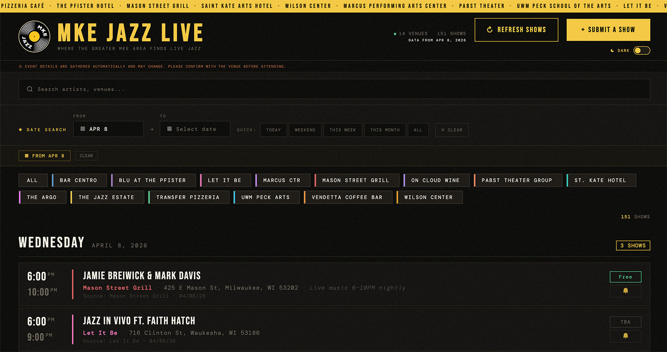The height and width of the screenshot is (352, 667).
Task: Click '425 E Mason St, Milwaukee' address
Action: tap(231, 288)
